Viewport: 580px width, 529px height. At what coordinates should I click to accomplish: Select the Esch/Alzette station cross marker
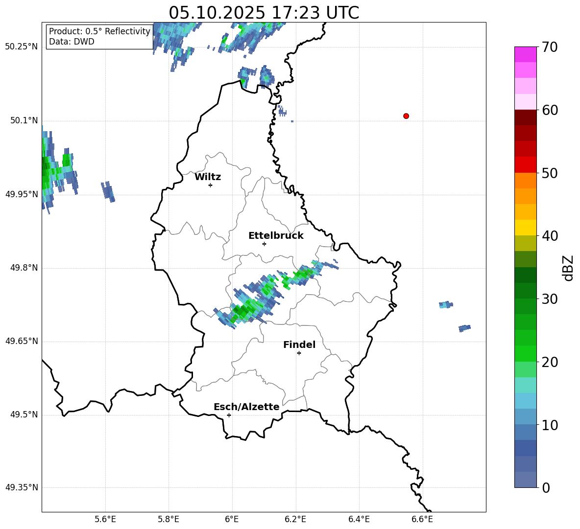(229, 415)
